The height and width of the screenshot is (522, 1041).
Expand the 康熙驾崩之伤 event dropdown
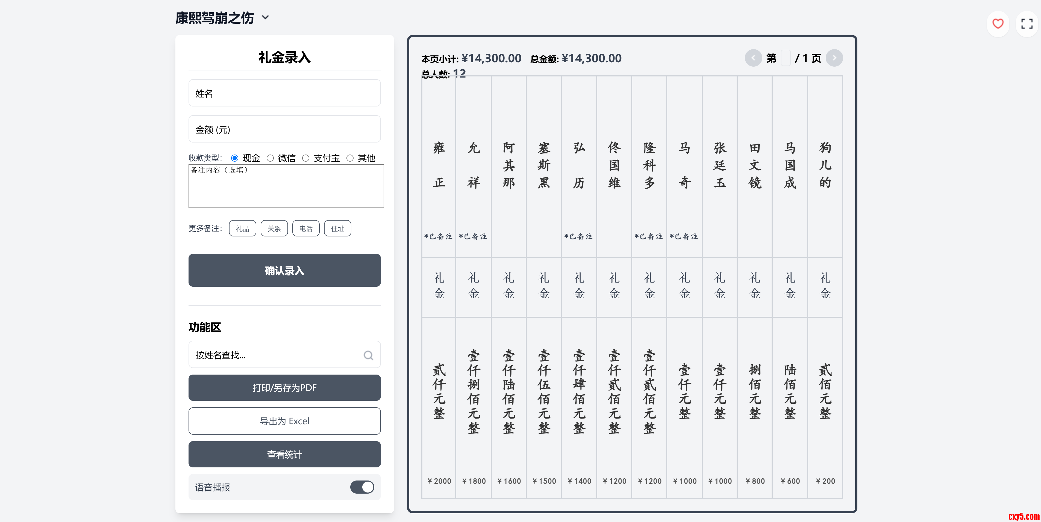[265, 17]
